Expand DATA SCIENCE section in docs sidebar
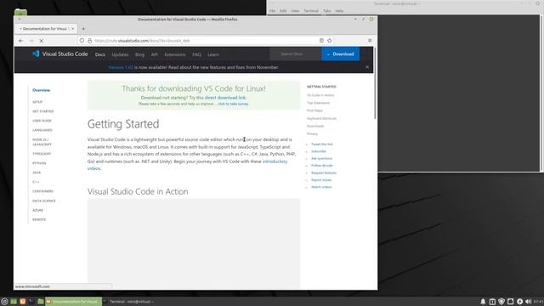Viewport: 544px width, 306px height. (44, 201)
